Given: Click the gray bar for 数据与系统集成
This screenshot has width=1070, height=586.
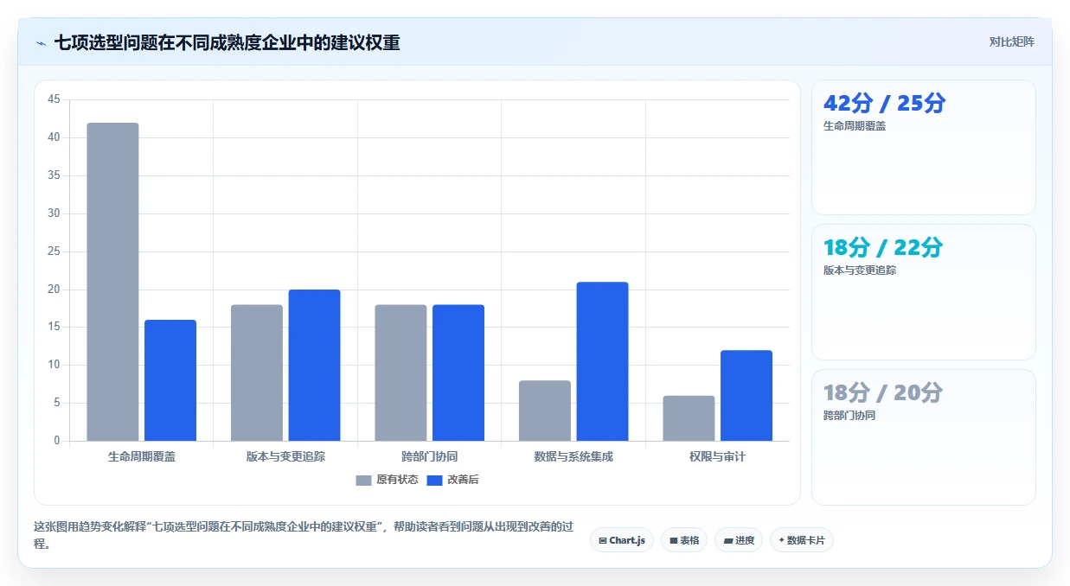Looking at the screenshot, I should pos(545,411).
